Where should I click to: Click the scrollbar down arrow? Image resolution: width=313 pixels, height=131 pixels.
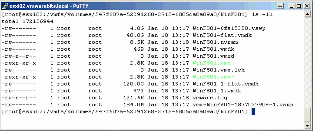(307, 126)
